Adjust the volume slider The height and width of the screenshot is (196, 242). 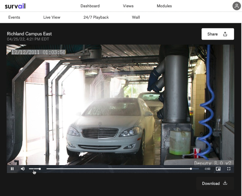[35, 169]
